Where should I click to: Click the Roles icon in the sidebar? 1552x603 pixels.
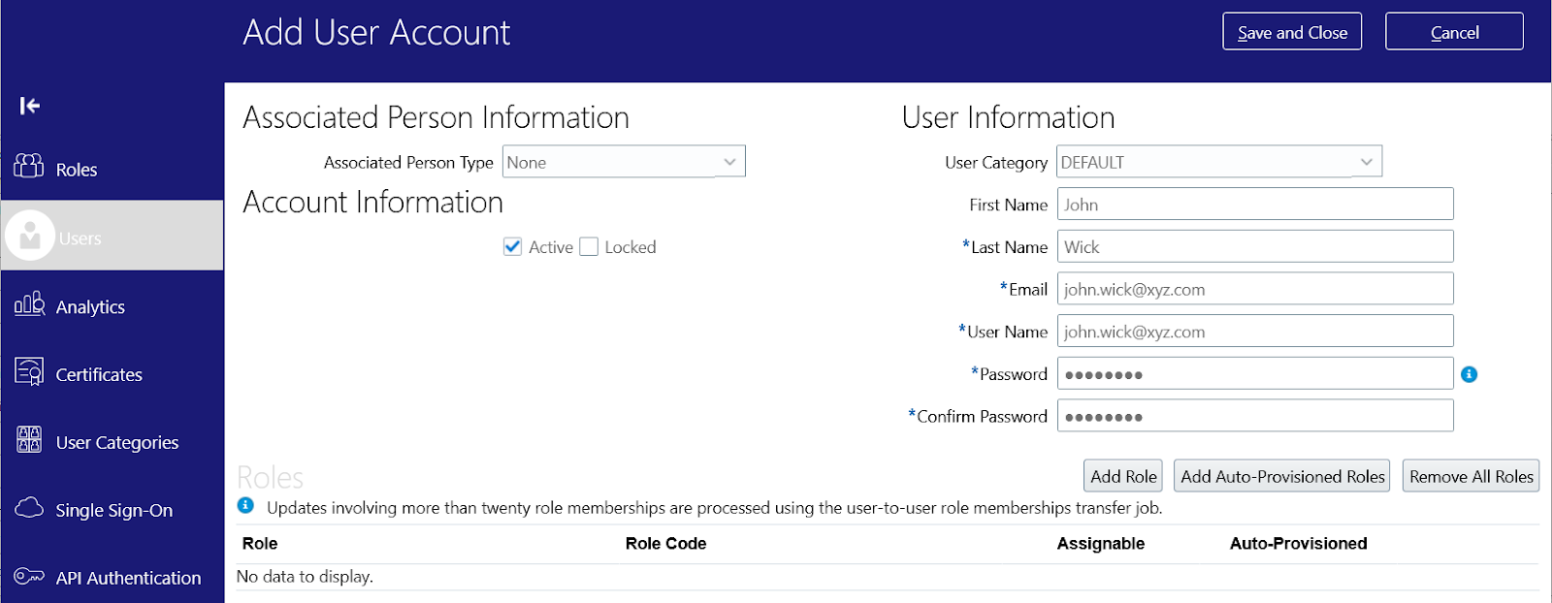point(29,167)
